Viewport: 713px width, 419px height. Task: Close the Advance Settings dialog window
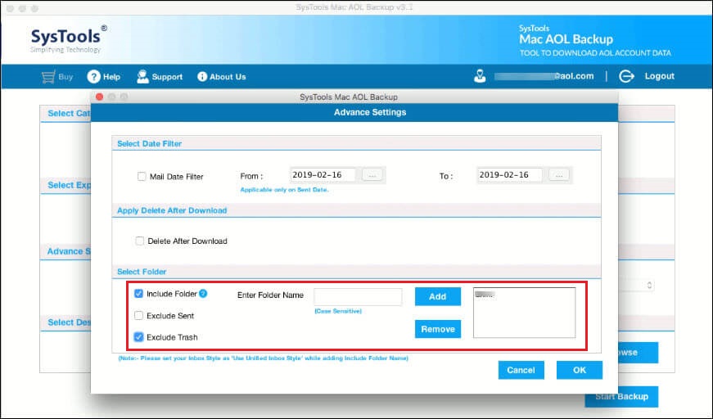click(100, 97)
